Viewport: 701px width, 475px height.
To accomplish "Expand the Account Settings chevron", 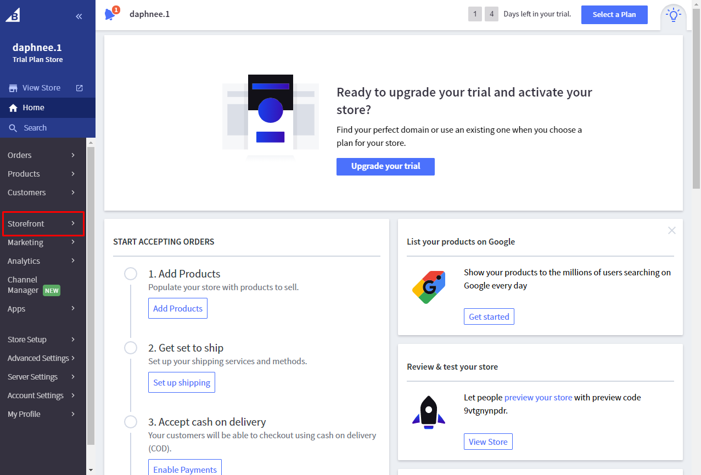I will click(x=73, y=395).
